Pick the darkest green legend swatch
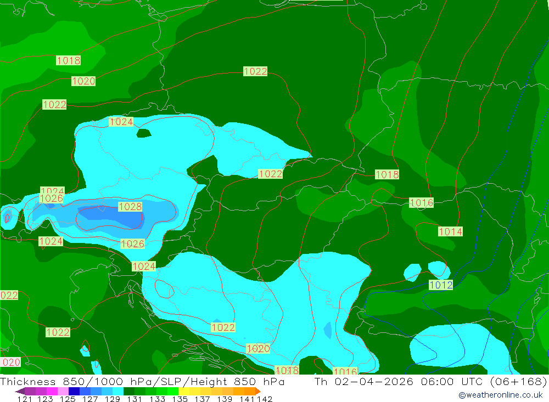The width and height of the screenshot is (549, 402). [x=129, y=391]
